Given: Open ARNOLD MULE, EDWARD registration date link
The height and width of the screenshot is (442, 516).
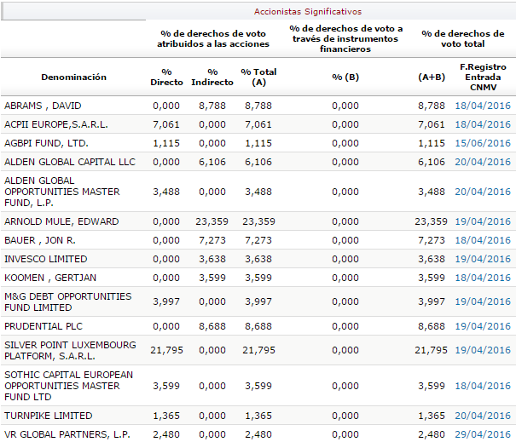Looking at the screenshot, I should pyautogui.click(x=483, y=221).
